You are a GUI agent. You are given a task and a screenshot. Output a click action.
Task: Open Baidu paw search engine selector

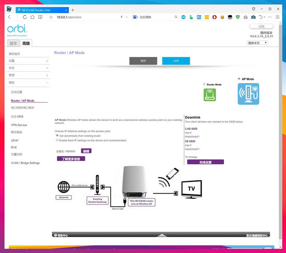(x=135, y=17)
